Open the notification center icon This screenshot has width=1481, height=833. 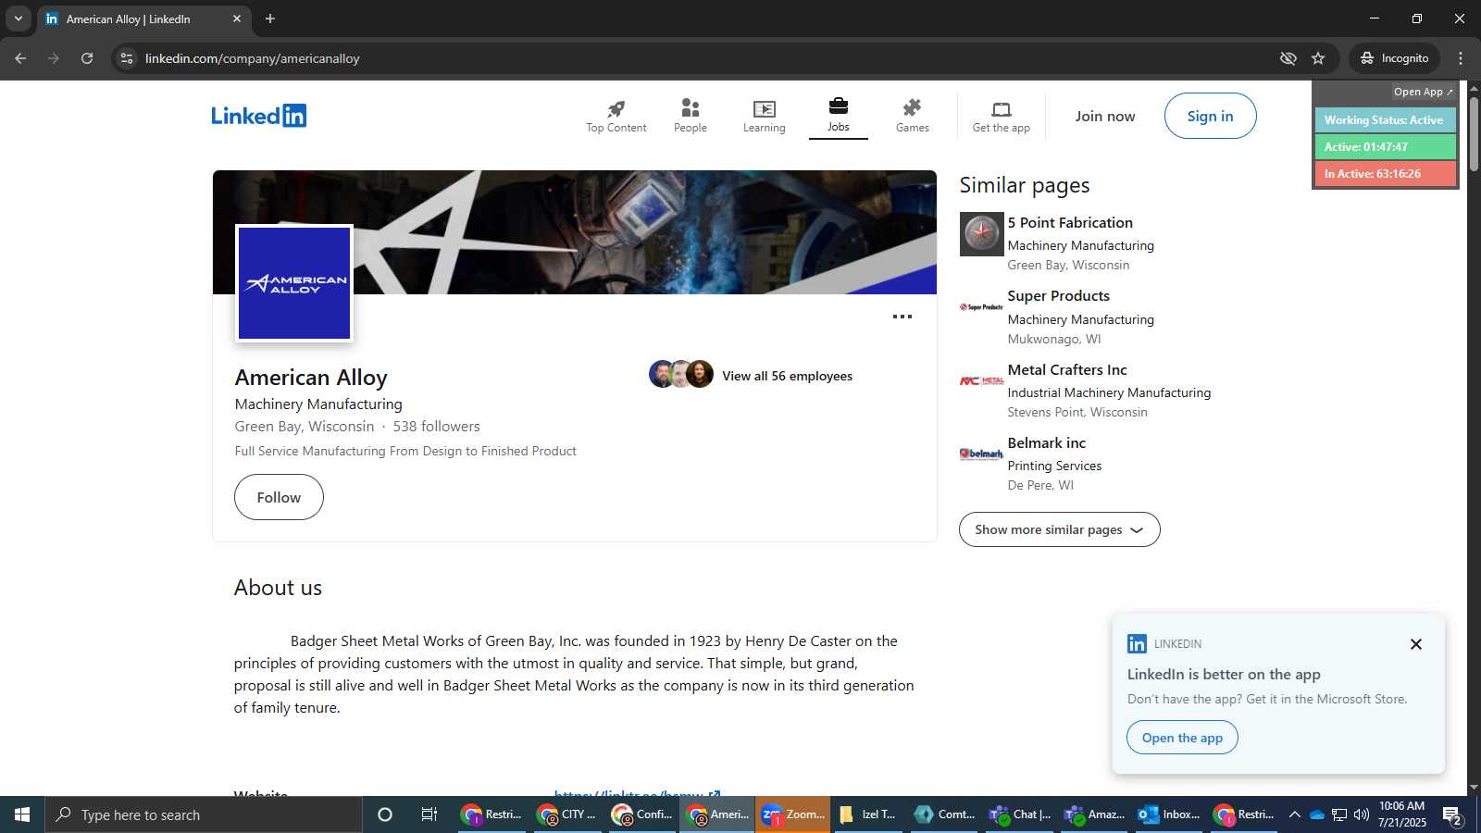coord(1452,815)
